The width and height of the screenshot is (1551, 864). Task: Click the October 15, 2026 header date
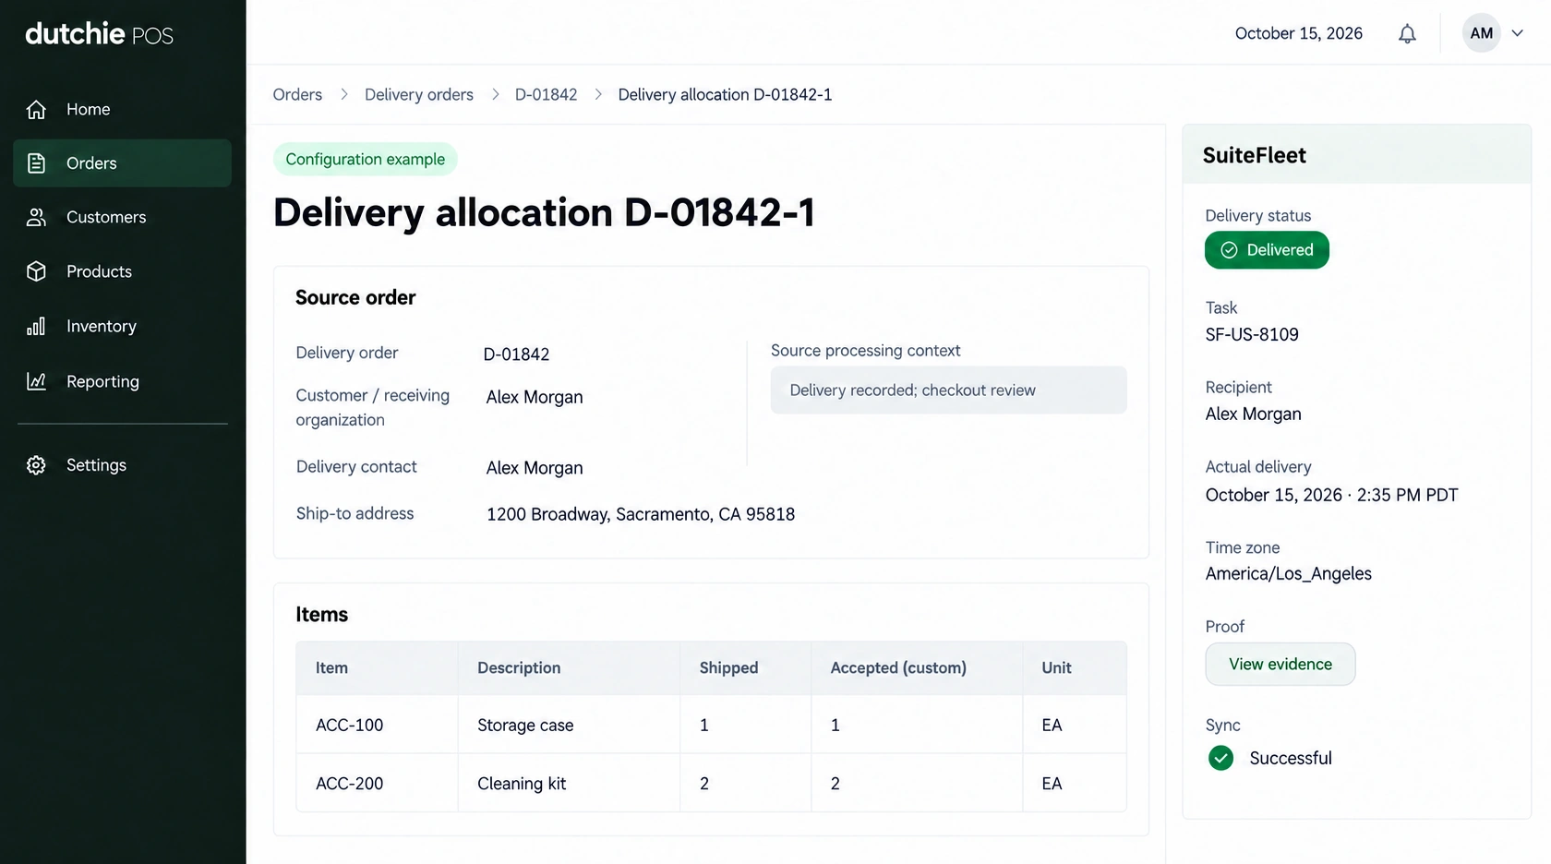pyautogui.click(x=1298, y=33)
